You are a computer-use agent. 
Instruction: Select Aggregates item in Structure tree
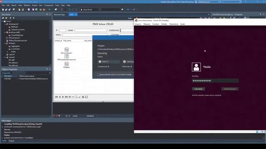pos(15,46)
